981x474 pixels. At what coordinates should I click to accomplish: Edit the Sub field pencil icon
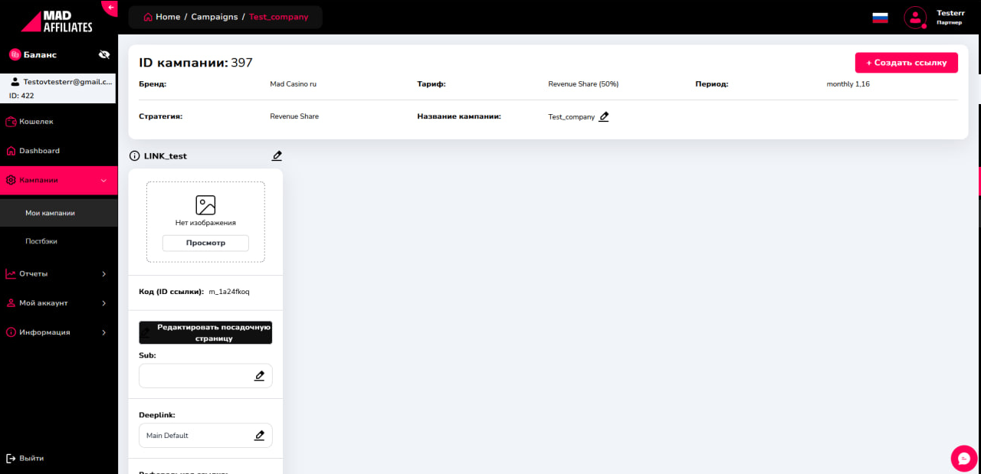(259, 376)
